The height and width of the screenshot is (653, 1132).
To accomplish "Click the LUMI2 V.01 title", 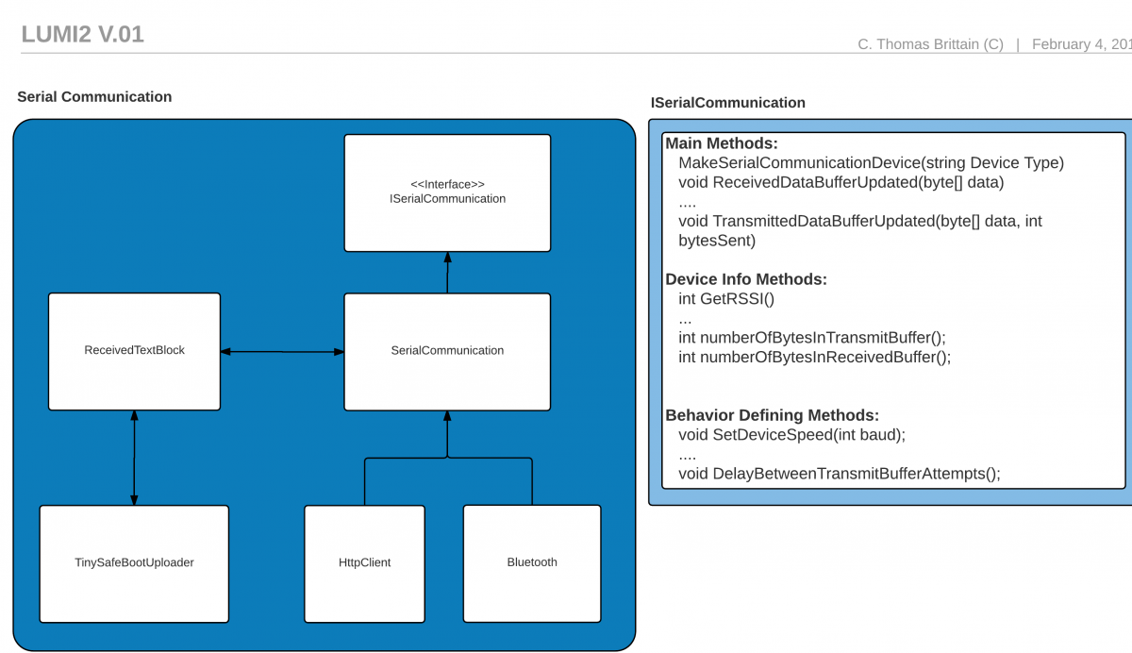I will tap(82, 35).
